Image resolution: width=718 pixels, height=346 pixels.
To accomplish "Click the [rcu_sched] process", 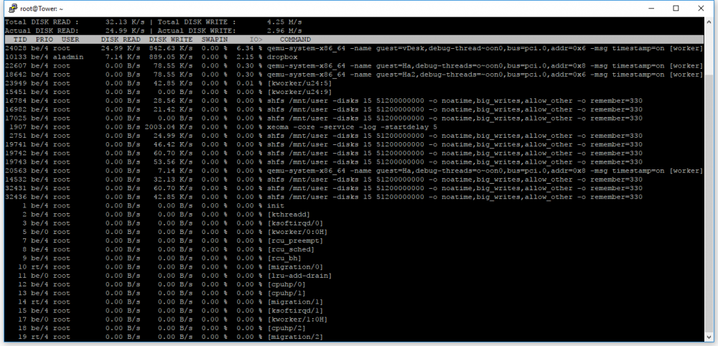I will click(x=291, y=249).
